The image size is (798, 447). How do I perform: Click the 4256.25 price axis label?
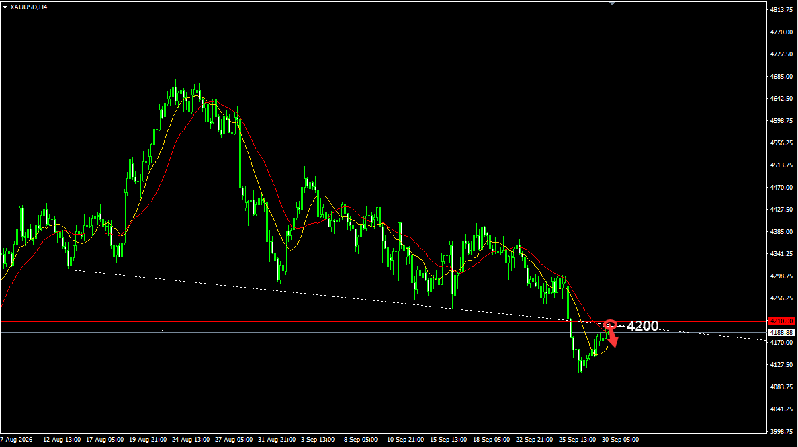(782, 298)
